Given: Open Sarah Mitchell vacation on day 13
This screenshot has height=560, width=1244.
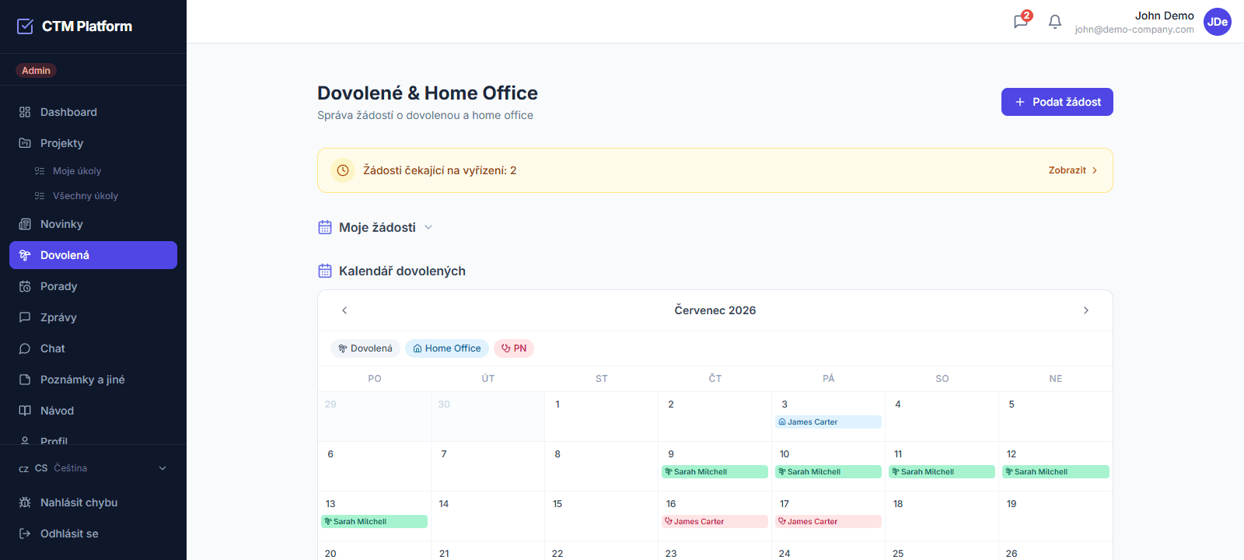Looking at the screenshot, I should click(375, 522).
